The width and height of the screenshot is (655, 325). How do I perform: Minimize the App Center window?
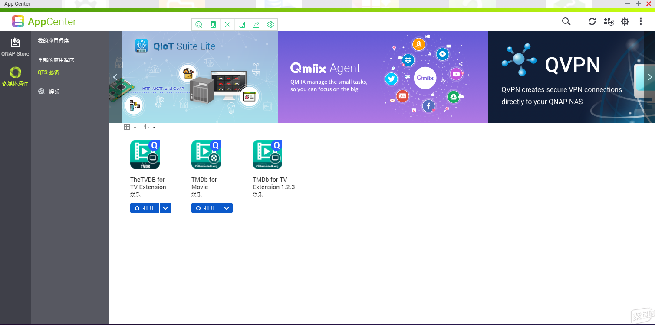[628, 3]
